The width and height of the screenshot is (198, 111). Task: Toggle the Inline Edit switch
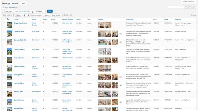click(x=64, y=15)
